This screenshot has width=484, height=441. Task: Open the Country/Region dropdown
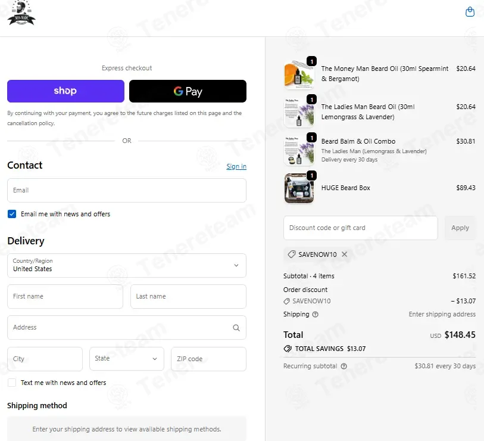tap(127, 265)
